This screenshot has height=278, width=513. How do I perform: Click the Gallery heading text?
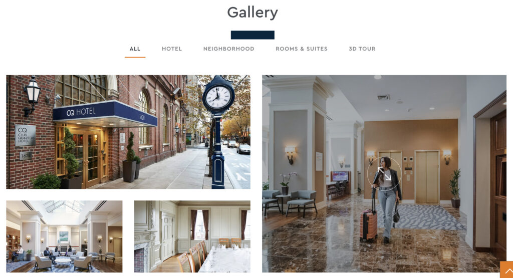252,13
